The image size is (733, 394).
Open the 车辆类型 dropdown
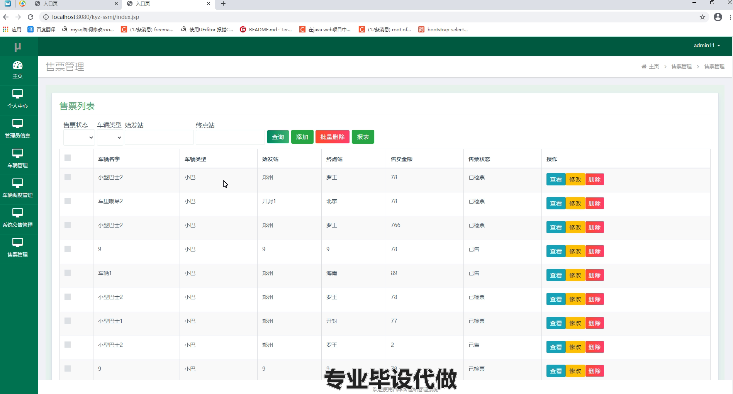point(110,138)
